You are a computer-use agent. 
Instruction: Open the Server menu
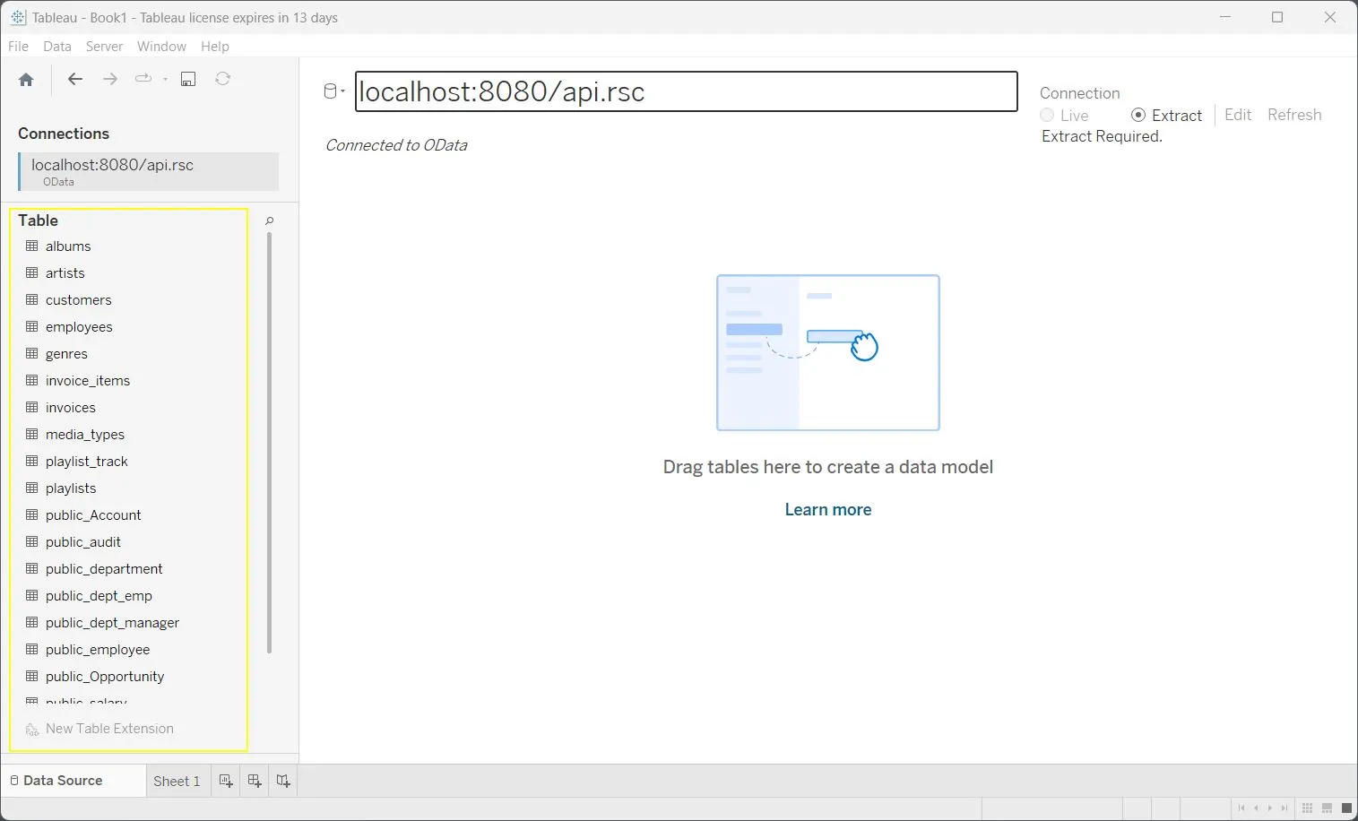(x=104, y=46)
